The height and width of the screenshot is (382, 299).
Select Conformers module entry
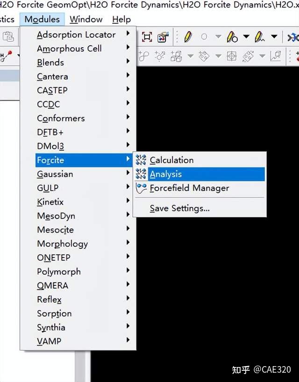tap(84, 118)
